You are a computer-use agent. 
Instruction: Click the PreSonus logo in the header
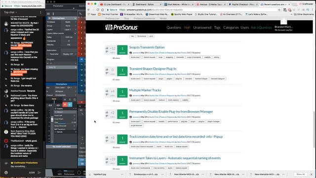121,27
